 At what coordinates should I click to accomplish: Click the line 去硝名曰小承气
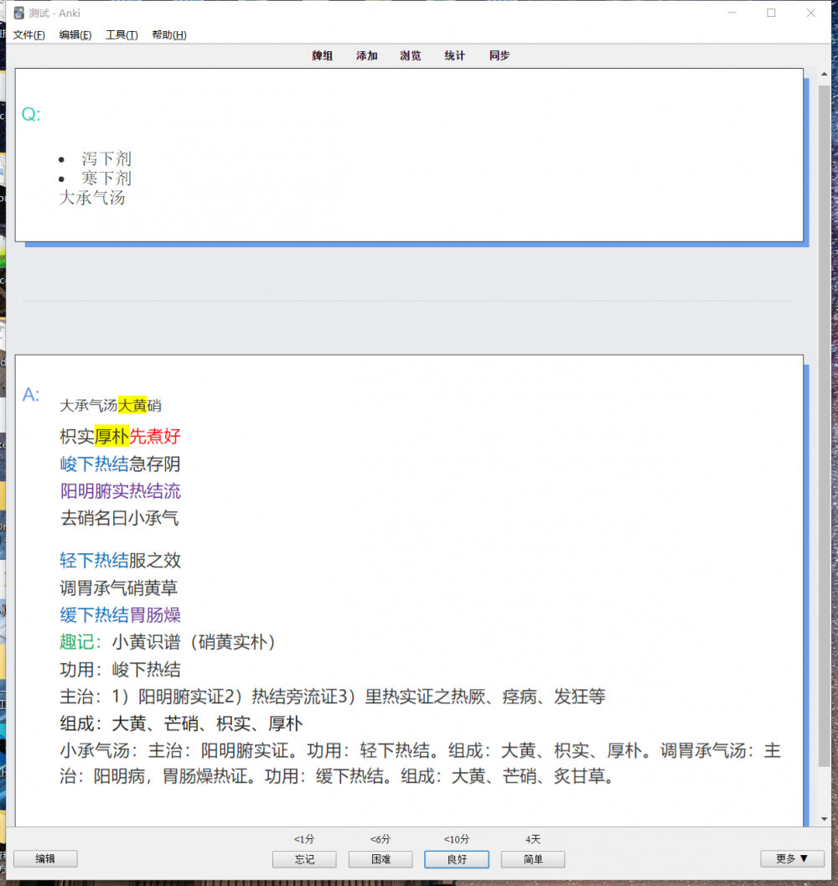[x=120, y=518]
